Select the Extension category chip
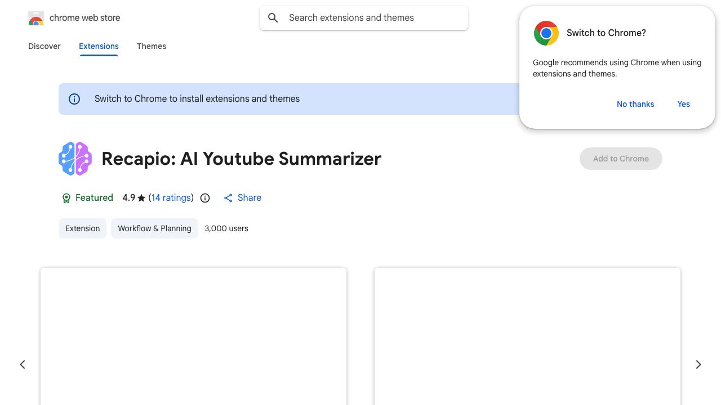Screen dimensions: 721x405 click(82, 228)
